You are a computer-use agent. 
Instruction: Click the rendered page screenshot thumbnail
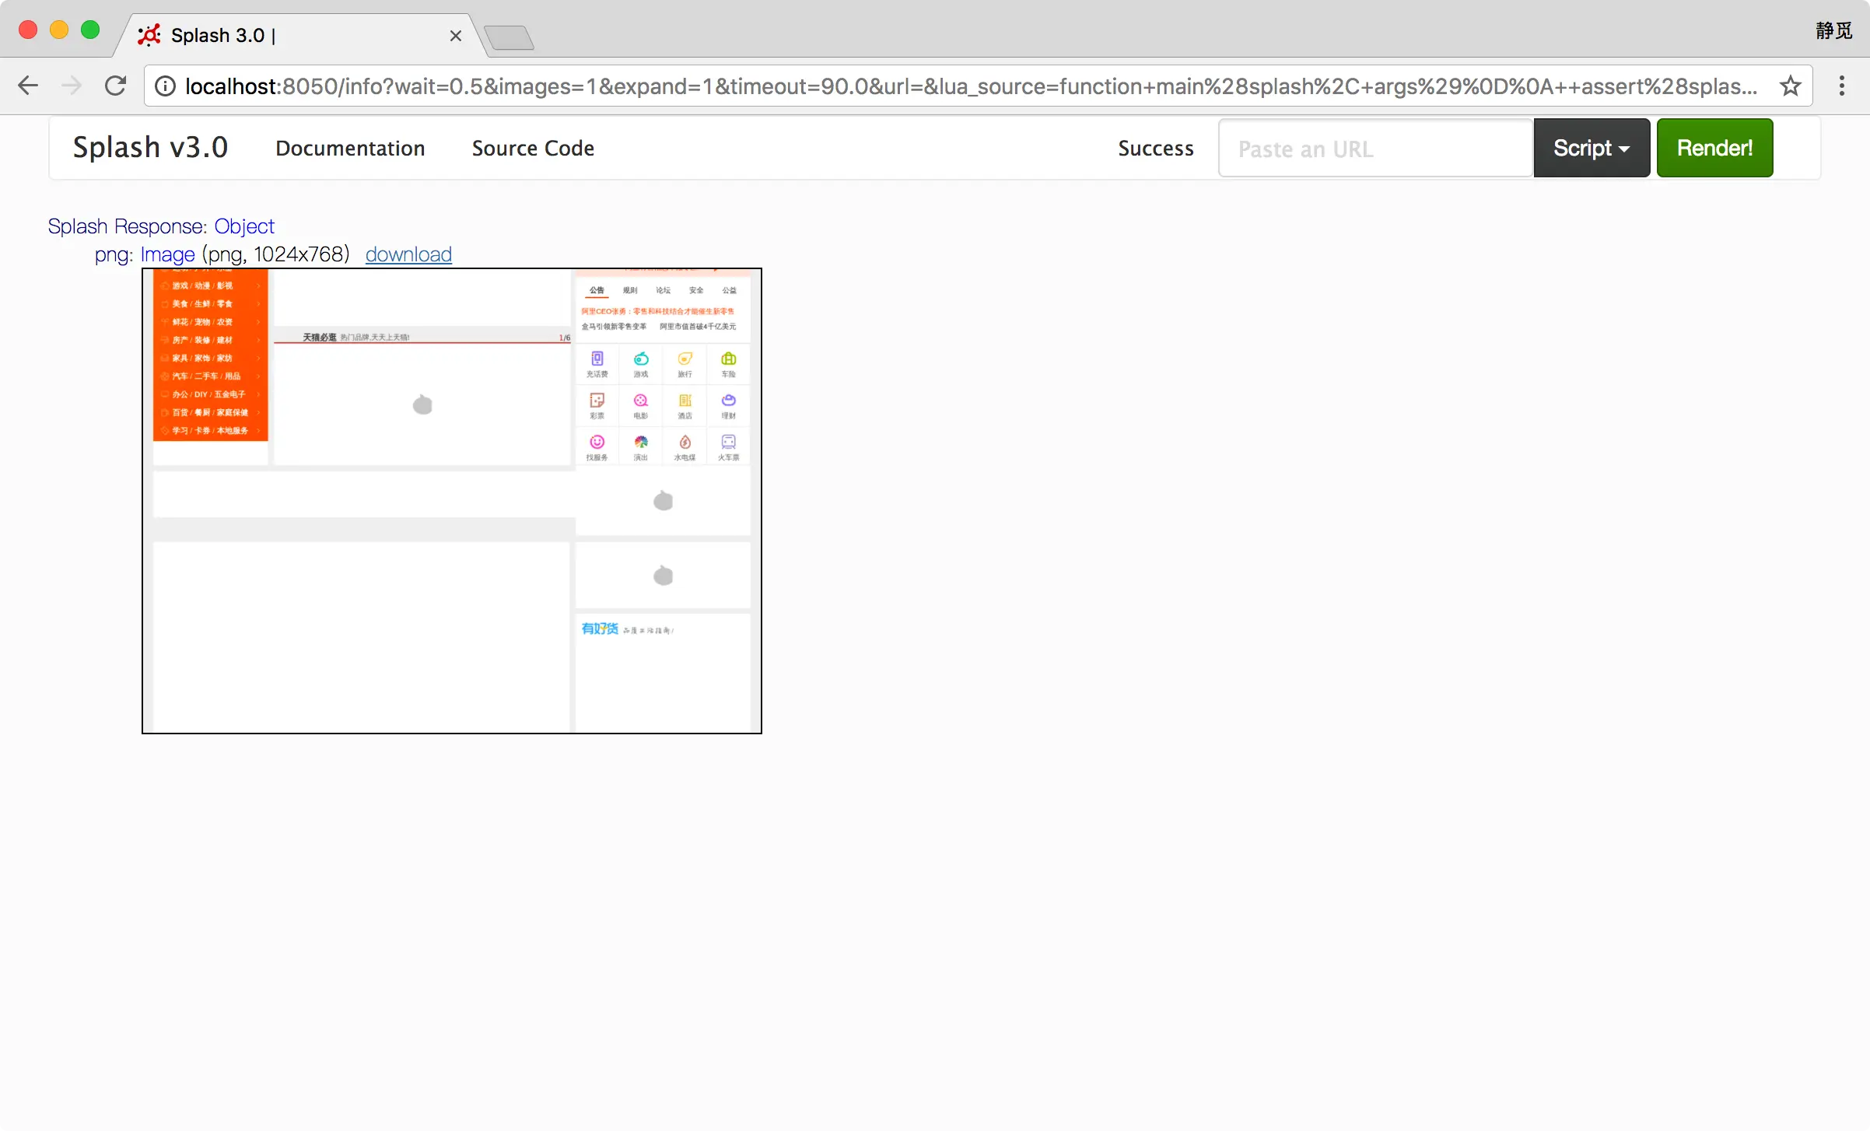pos(451,500)
